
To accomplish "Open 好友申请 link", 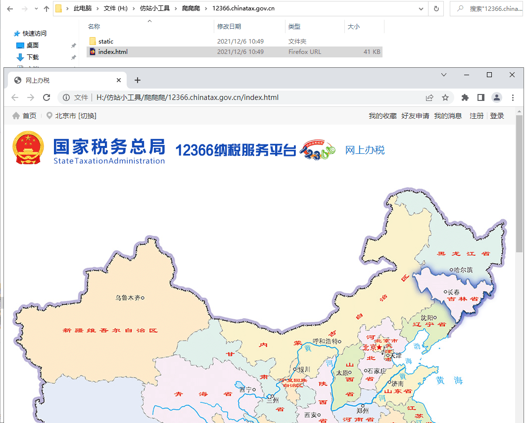I will [415, 116].
